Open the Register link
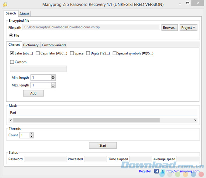Viewport: 206px width, 178px height. click(145, 171)
